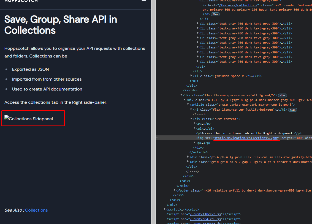Open the /_nuxt/f18ce7a.js script link
The width and height of the screenshot is (312, 224).
(x=205, y=214)
